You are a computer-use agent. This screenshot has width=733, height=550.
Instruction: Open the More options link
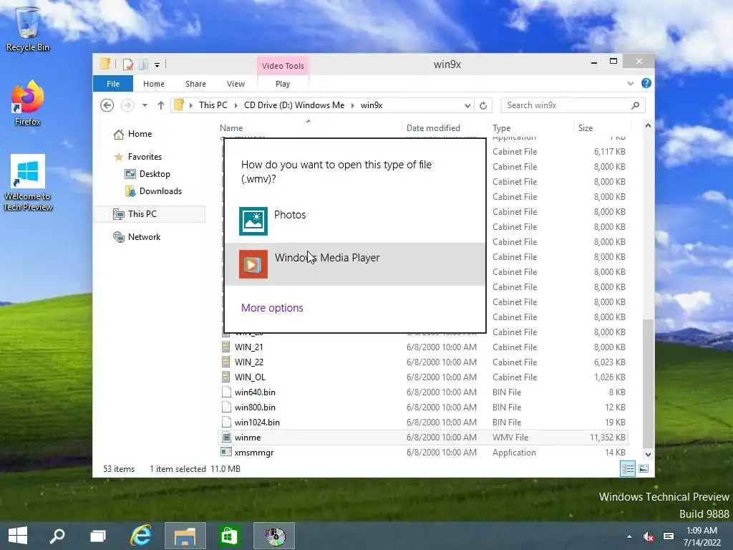pyautogui.click(x=272, y=308)
